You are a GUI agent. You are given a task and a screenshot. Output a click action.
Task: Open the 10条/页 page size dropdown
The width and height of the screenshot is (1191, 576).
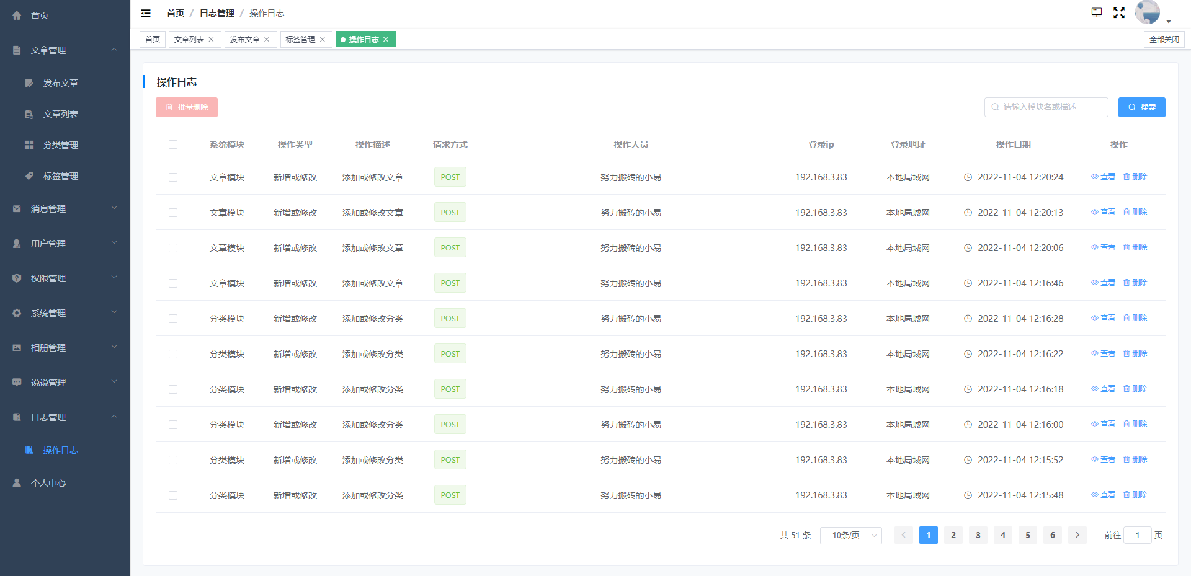(x=850, y=535)
